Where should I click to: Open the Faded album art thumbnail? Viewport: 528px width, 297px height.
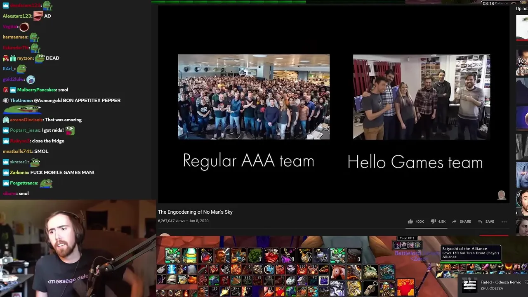pos(469,285)
